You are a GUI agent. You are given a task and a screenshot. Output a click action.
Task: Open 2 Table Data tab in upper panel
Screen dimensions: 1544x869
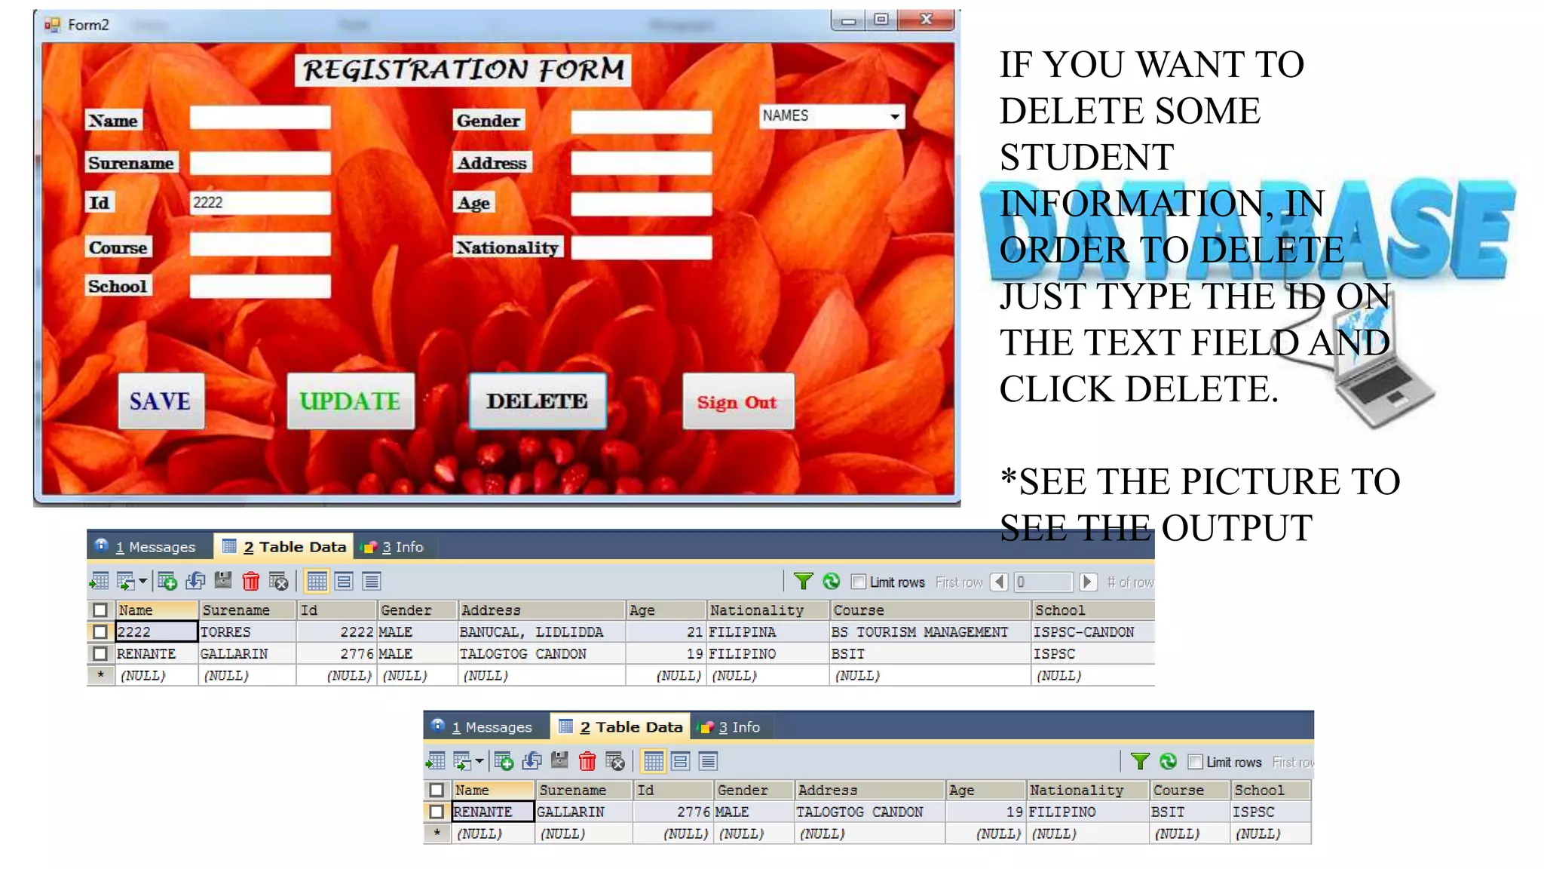284,547
